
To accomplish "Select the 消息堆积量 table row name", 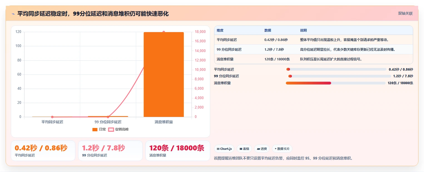I will point(225,59).
